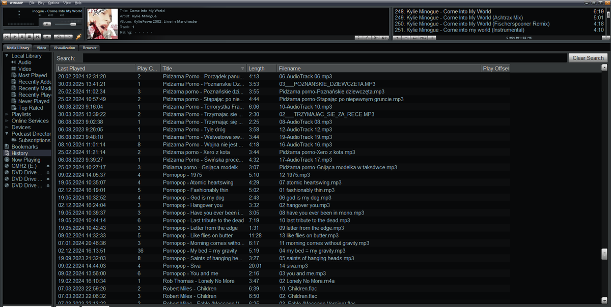Toggle shuffle mode
Image resolution: width=611 pixels, height=307 pixels.
point(59,37)
